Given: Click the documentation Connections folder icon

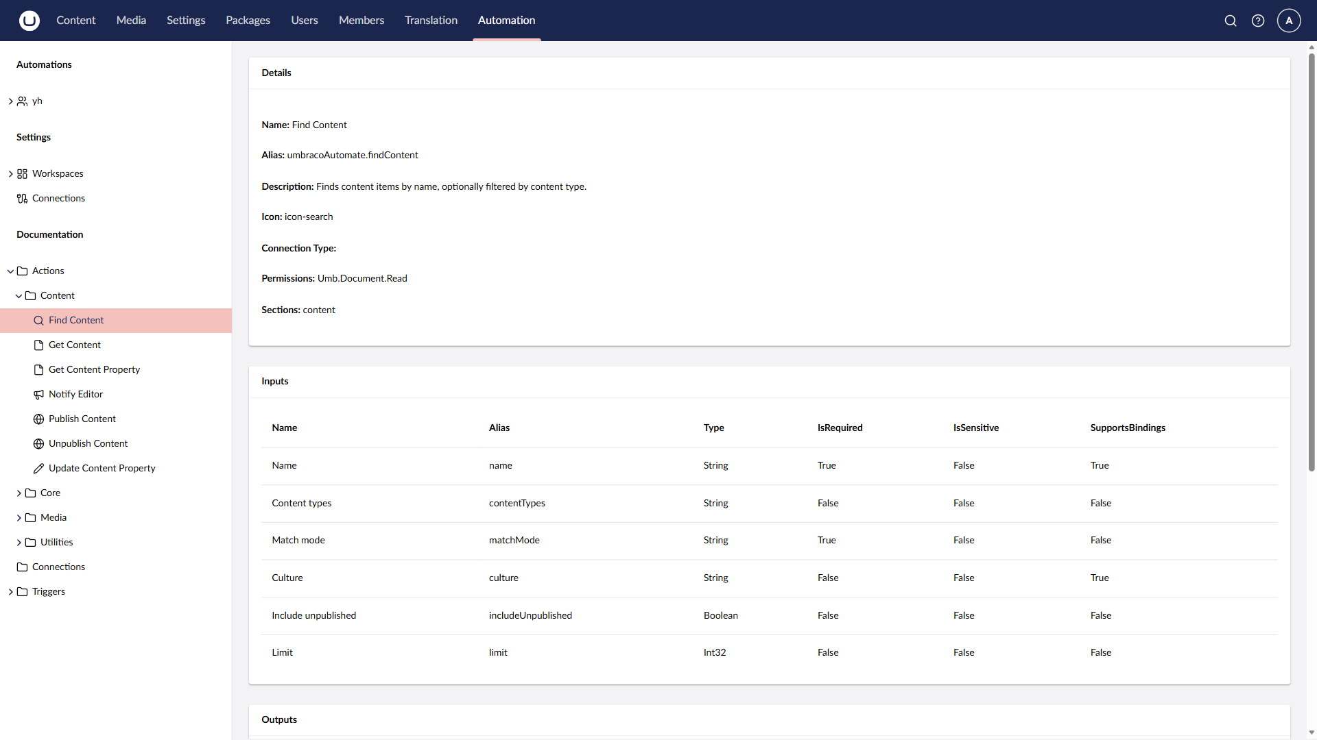Looking at the screenshot, I should (x=23, y=567).
